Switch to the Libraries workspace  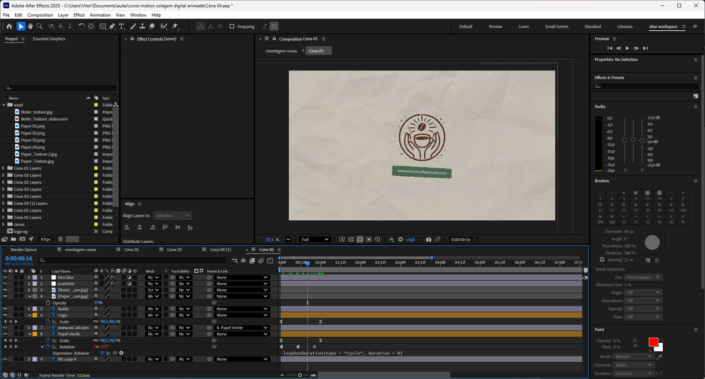point(625,26)
